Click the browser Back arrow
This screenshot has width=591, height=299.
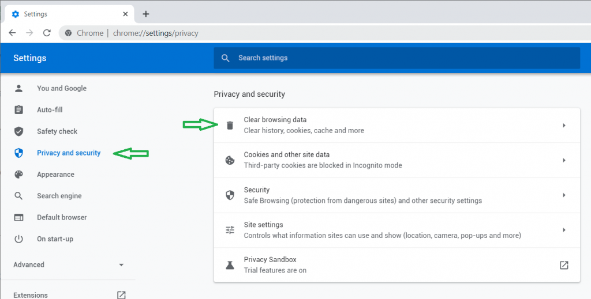13,33
